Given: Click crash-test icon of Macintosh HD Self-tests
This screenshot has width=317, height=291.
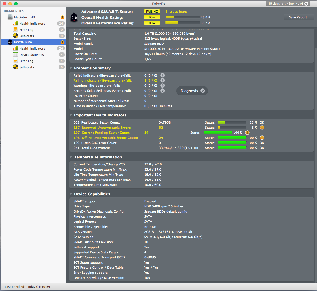Looking at the screenshot, I should tap(16, 36).
